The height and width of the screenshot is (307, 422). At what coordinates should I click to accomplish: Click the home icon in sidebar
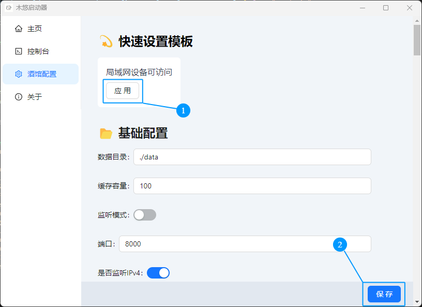19,29
